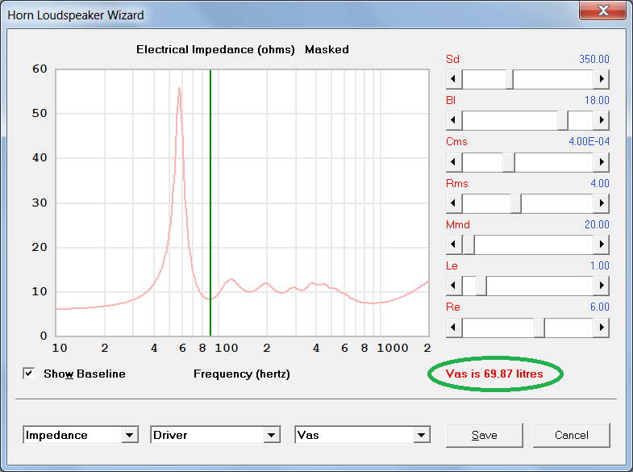
Task: Click the Cms value 4.00E-04
Action: coord(589,141)
